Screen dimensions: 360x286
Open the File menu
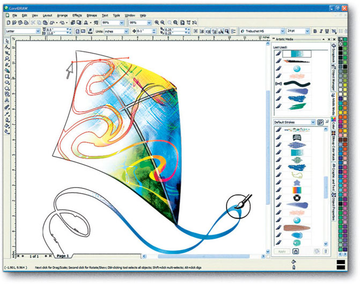click(14, 16)
